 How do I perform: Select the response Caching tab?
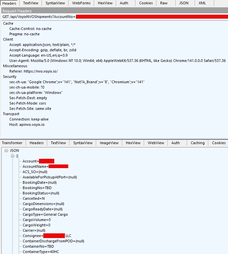pyautogui.click(x=197, y=143)
